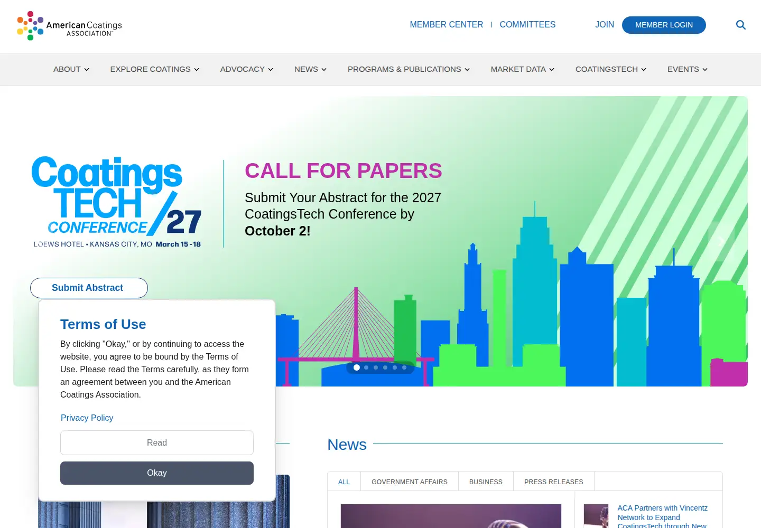Expand the ADVOCACY menu
The height and width of the screenshot is (528, 761).
tap(247, 69)
